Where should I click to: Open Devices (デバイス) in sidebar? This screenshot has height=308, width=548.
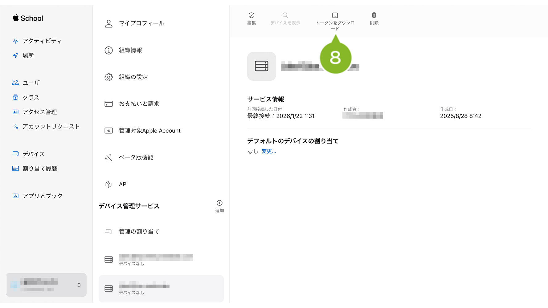coord(33,154)
